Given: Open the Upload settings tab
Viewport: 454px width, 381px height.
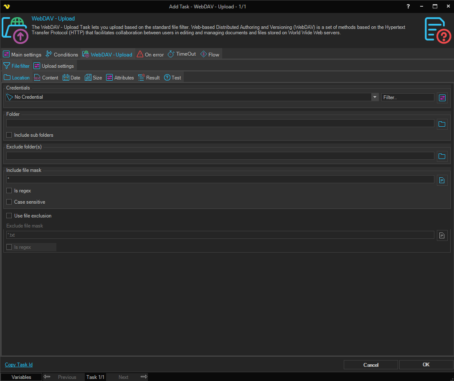Looking at the screenshot, I should click(54, 66).
